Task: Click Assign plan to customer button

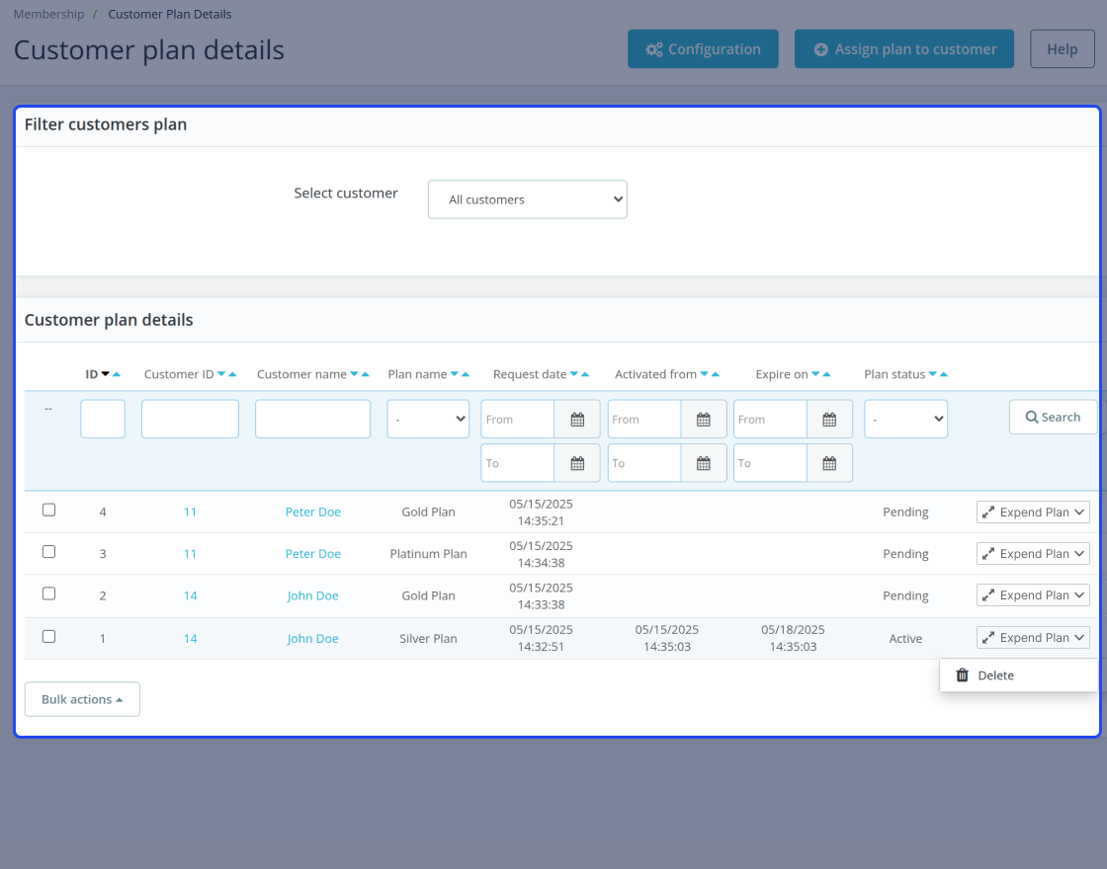Action: [x=903, y=49]
